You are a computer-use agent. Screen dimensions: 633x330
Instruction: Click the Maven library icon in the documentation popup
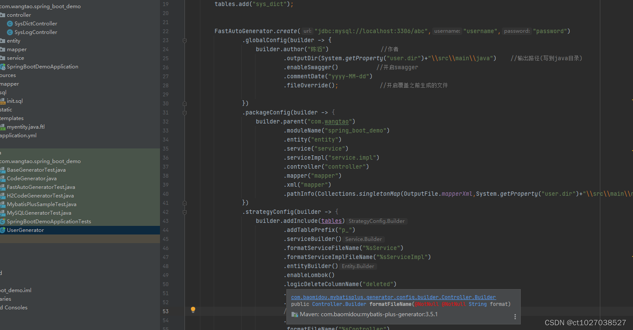(295, 314)
